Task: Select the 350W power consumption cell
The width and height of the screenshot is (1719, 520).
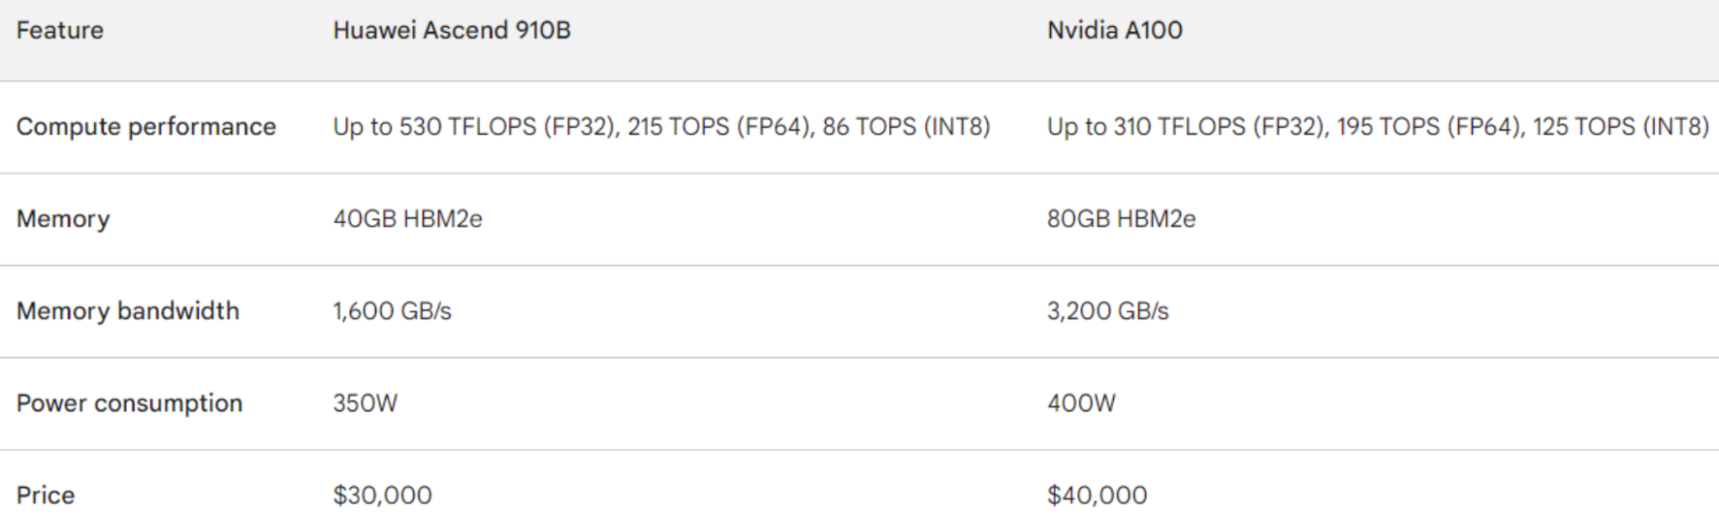Action: pos(365,403)
